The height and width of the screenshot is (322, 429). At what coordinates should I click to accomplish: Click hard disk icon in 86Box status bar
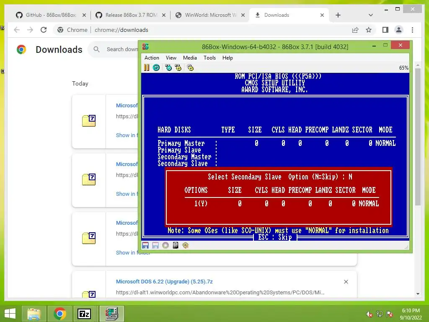coord(176,245)
